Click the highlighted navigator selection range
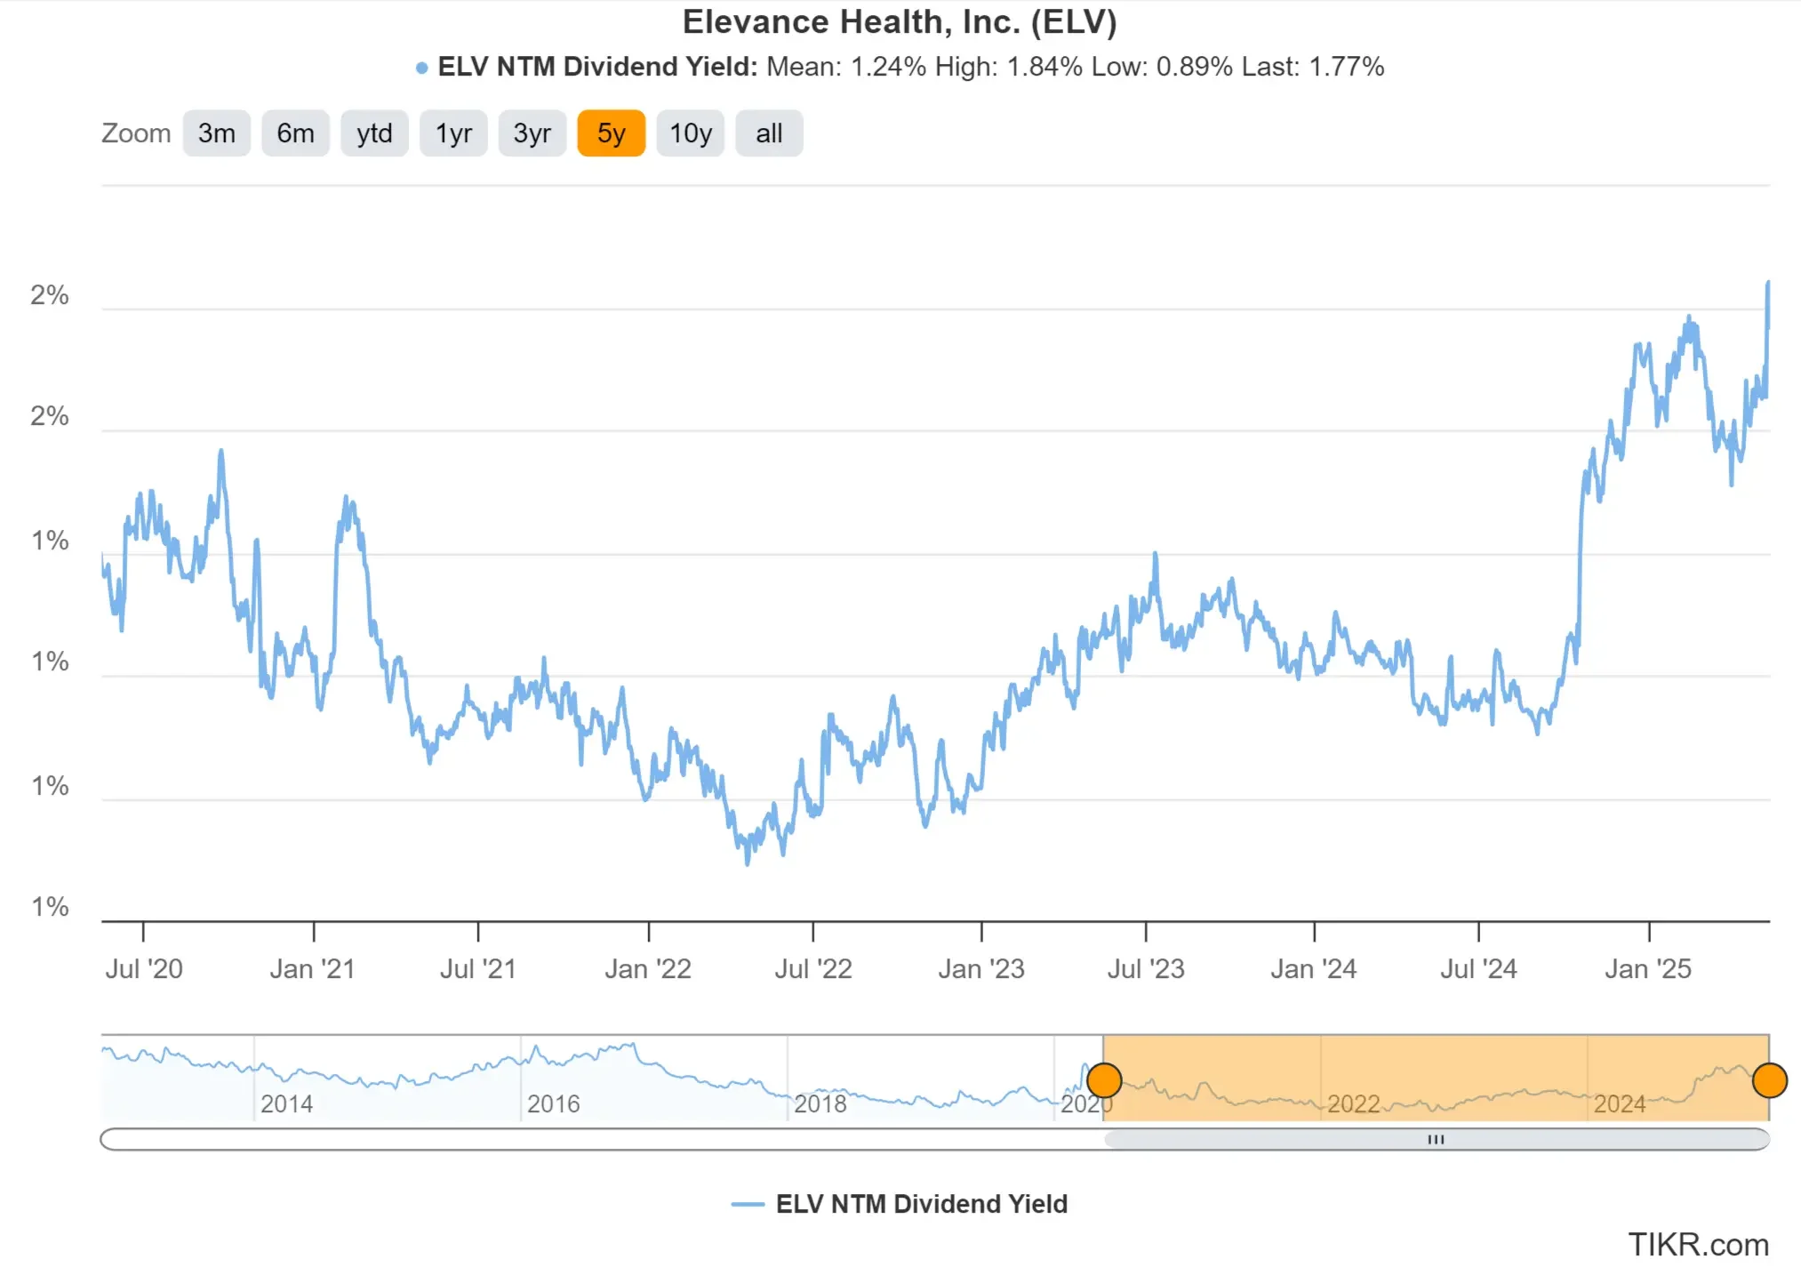 [x=1437, y=1078]
